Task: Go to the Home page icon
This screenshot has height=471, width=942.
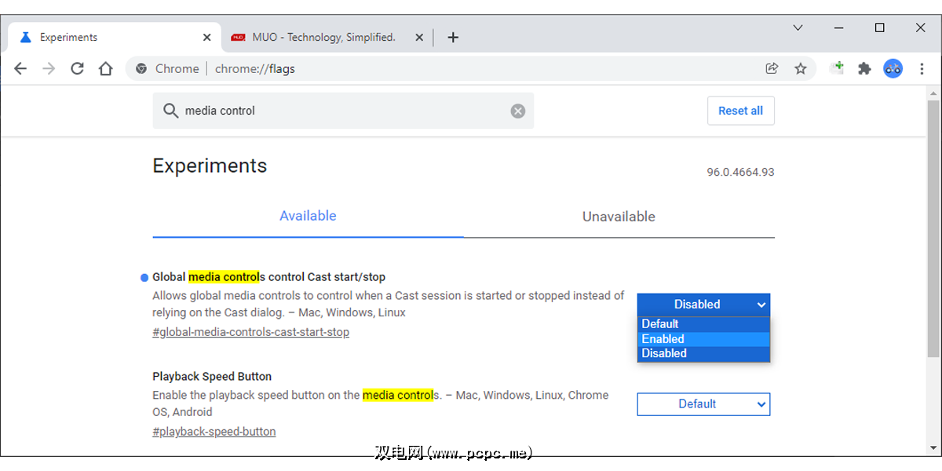Action: pos(105,68)
